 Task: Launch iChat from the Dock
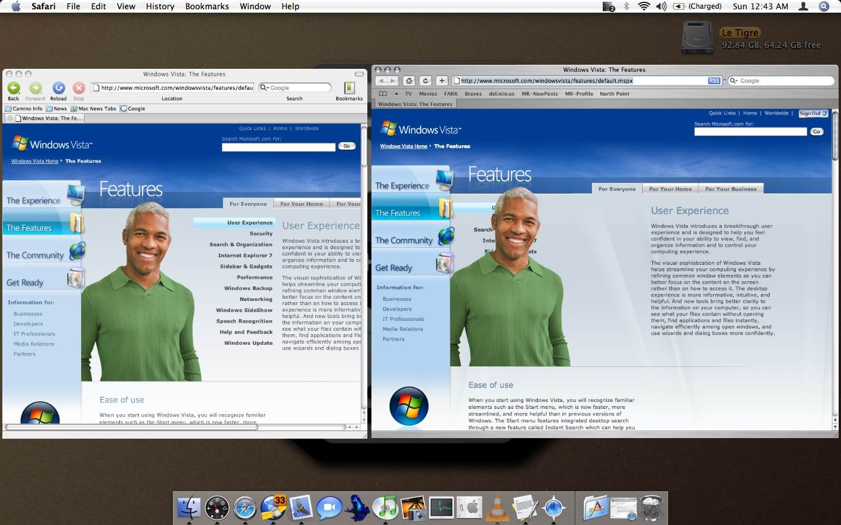(x=329, y=508)
